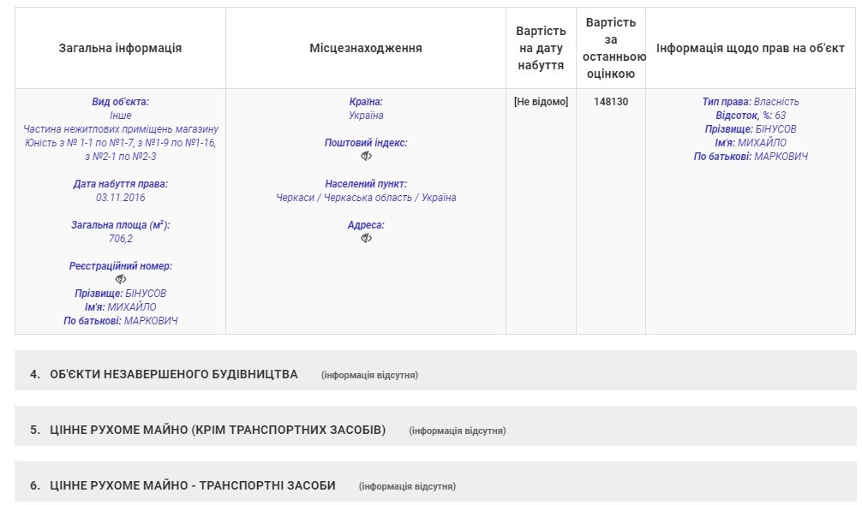This screenshot has width=862, height=505.
Task: Click the Тип права: Власність line
Action: (x=751, y=102)
